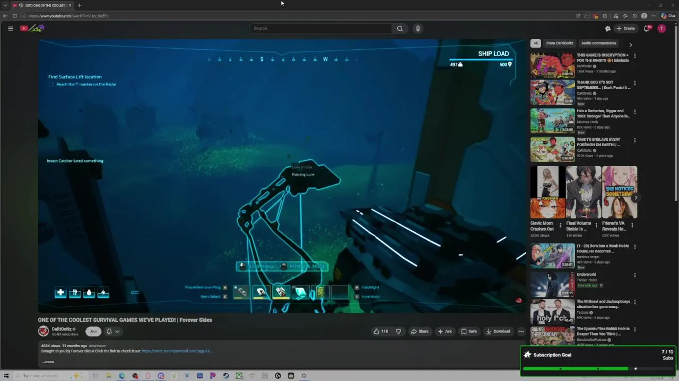
Task: Open the Slavic Mom Crashes Out short
Action: (547, 192)
